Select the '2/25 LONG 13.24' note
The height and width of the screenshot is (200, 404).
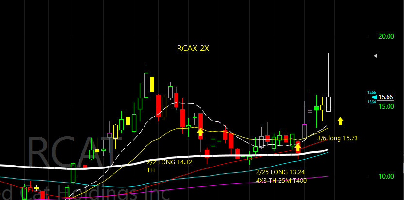coord(281,172)
